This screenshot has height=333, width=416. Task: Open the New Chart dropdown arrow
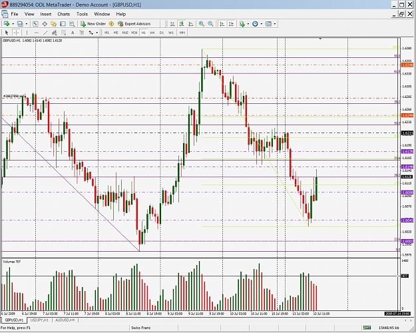[13, 24]
